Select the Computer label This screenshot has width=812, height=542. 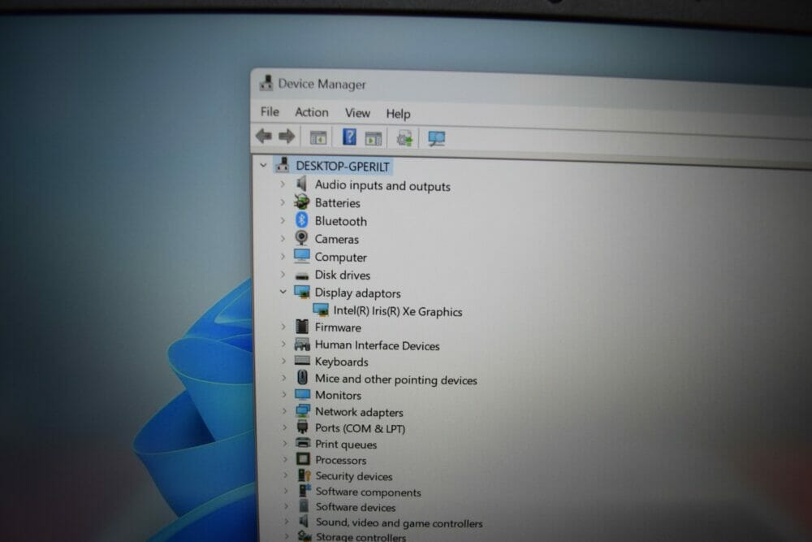(341, 257)
